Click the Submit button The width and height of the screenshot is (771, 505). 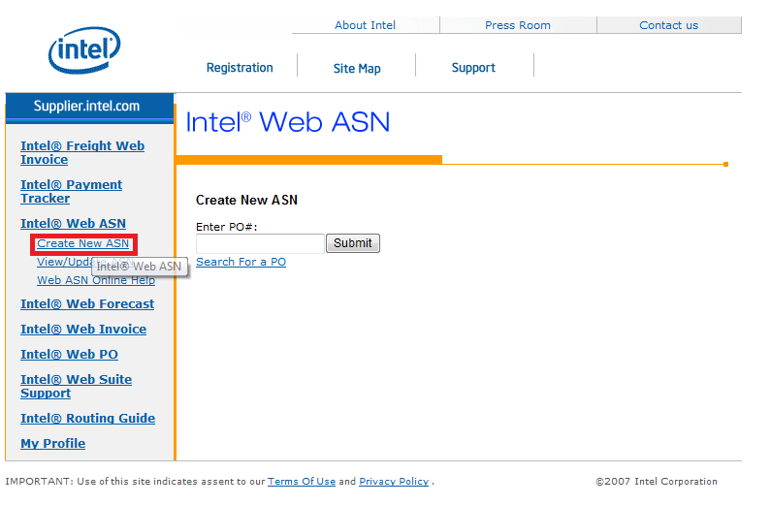click(353, 243)
